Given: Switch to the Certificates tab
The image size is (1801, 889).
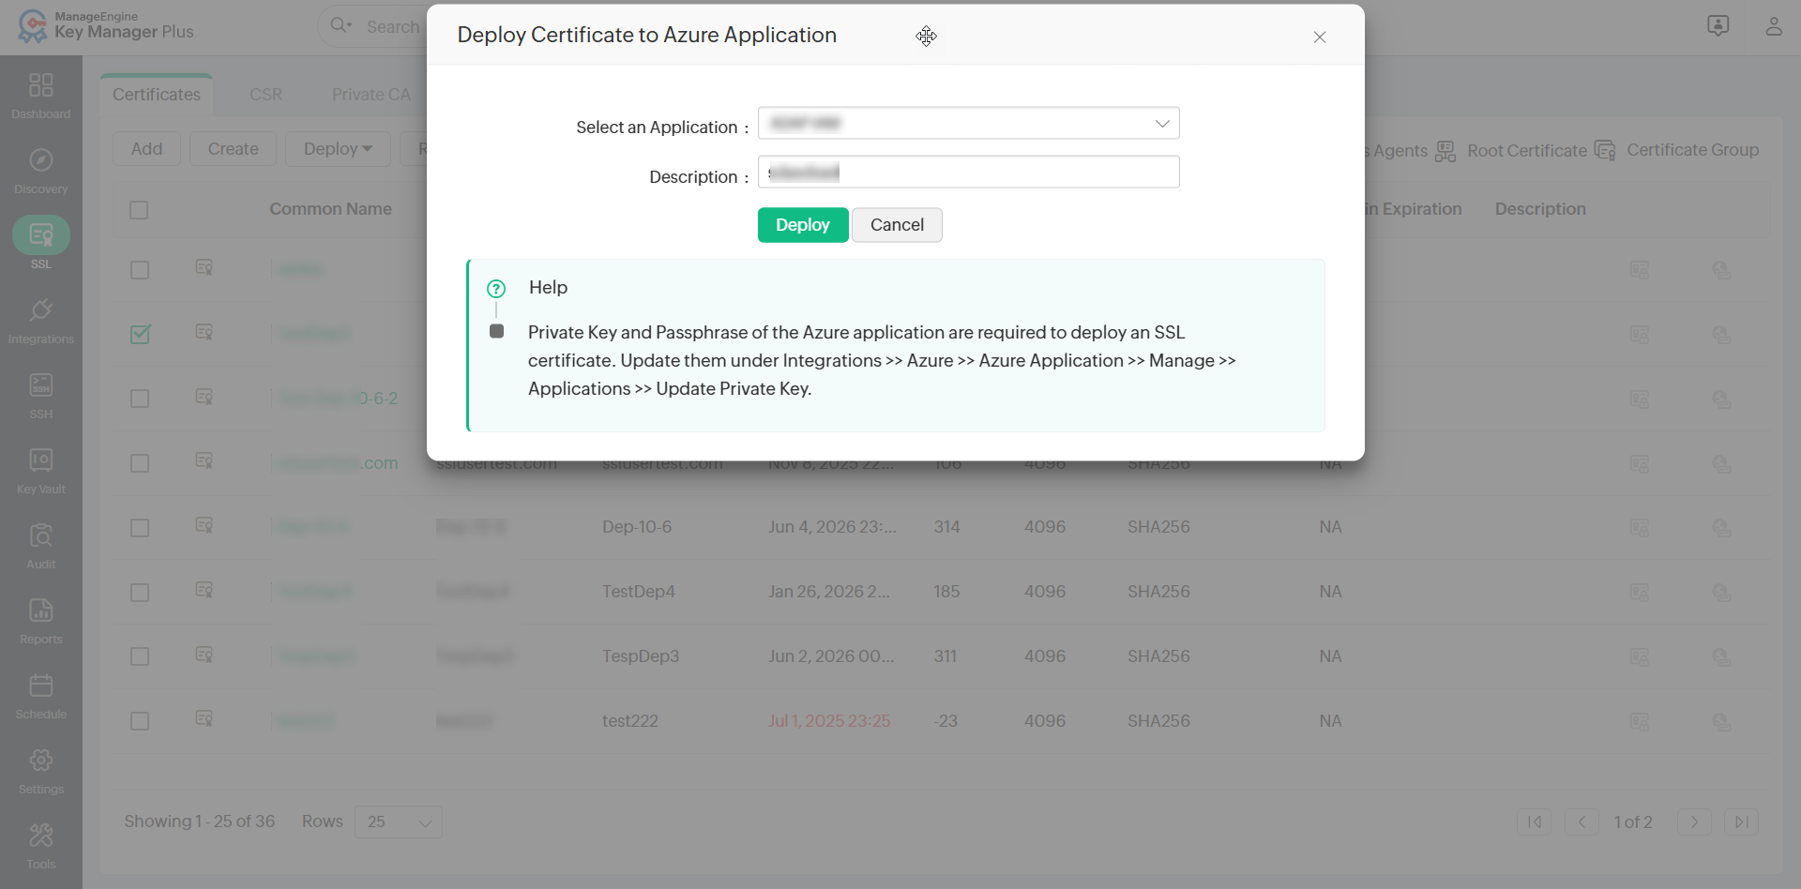Looking at the screenshot, I should pos(157,95).
